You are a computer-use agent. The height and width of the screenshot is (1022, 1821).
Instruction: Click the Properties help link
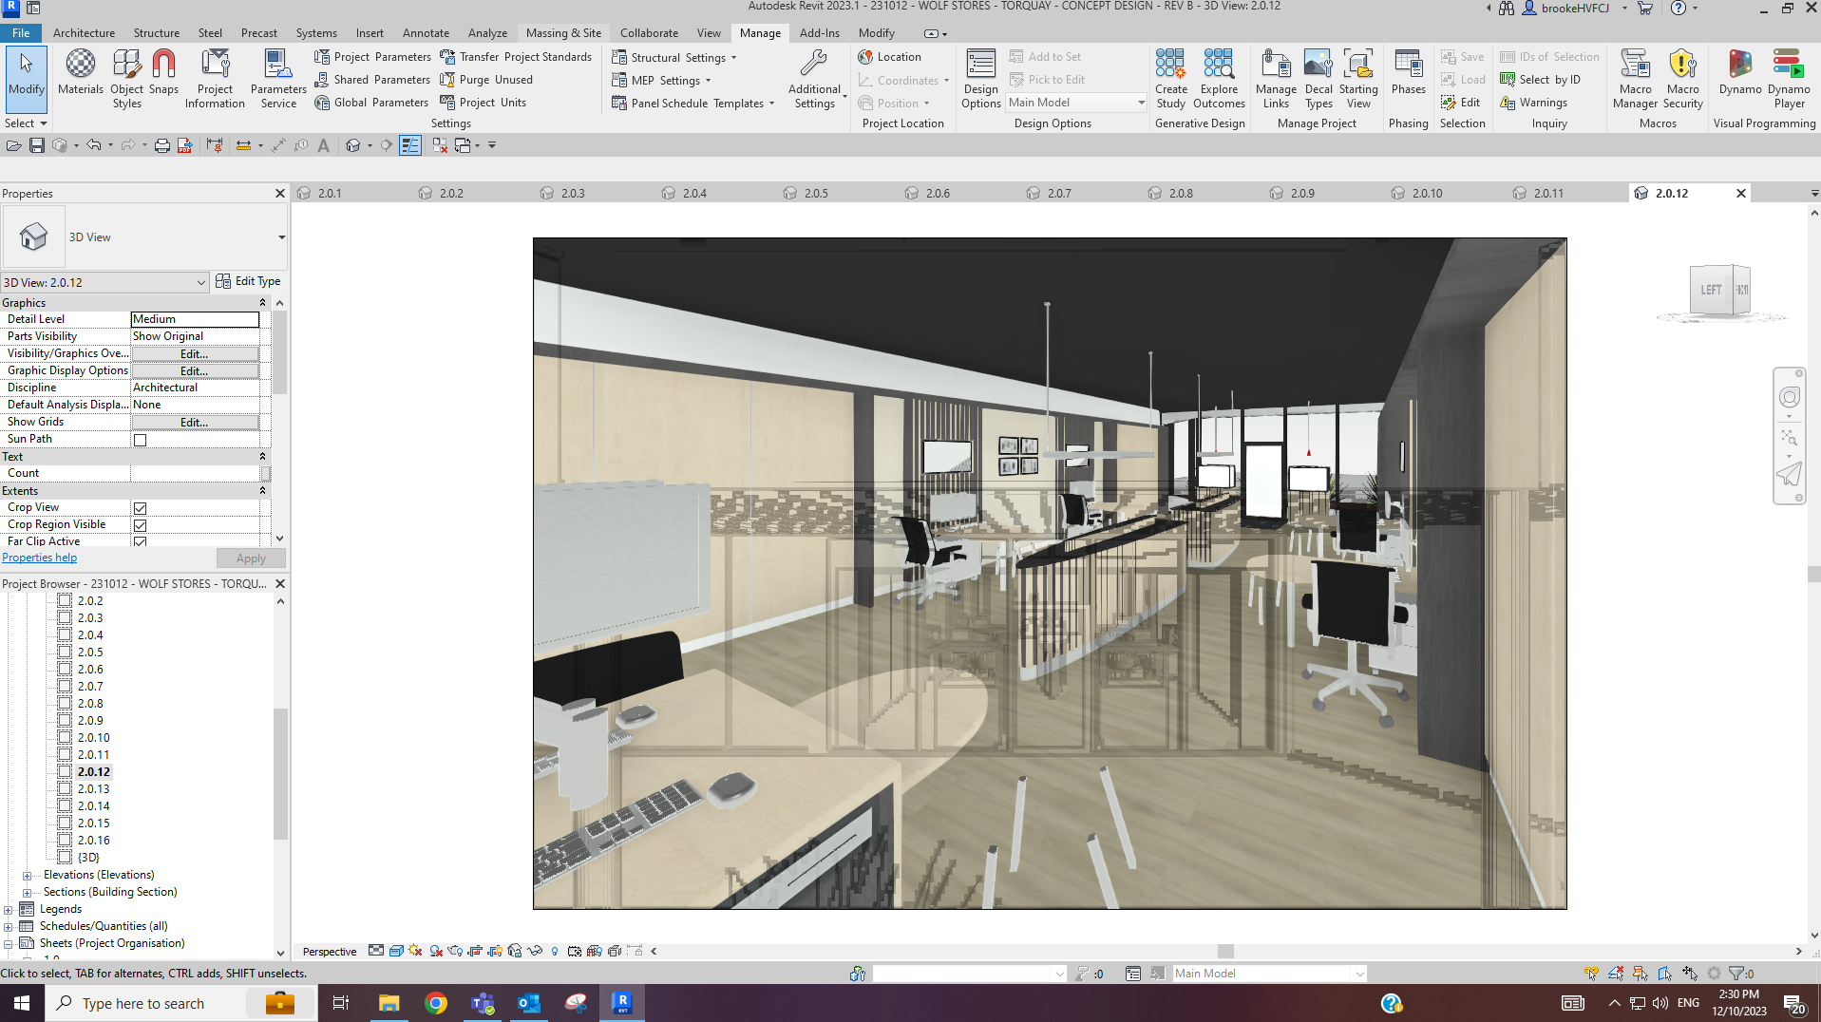tap(38, 557)
